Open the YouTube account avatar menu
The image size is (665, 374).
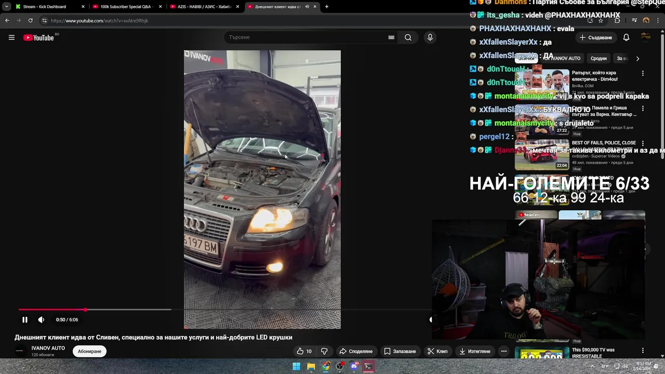pyautogui.click(x=646, y=37)
